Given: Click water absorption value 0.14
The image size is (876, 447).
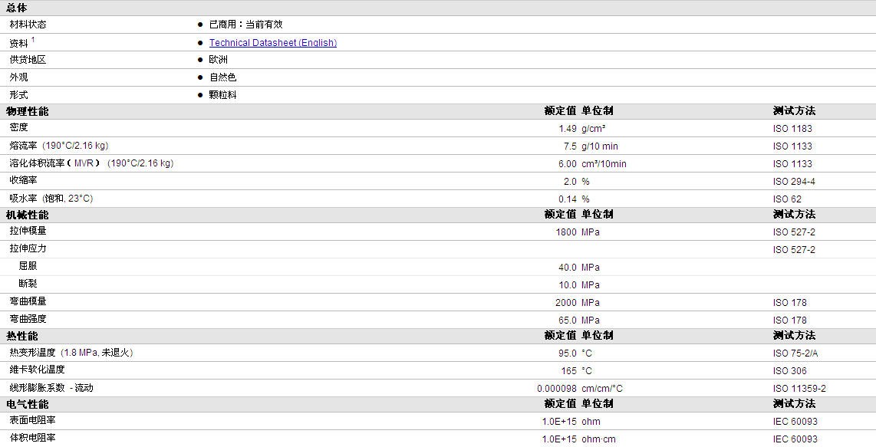Looking at the screenshot, I should pyautogui.click(x=568, y=199).
